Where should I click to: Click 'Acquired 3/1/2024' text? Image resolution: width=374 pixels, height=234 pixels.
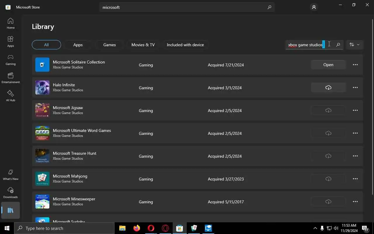coord(225,88)
